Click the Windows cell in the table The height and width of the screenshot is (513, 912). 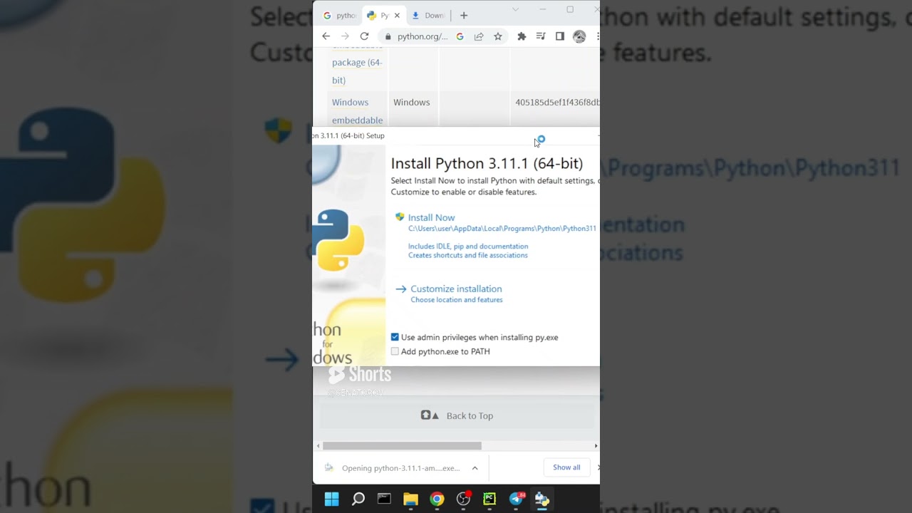pos(412,103)
